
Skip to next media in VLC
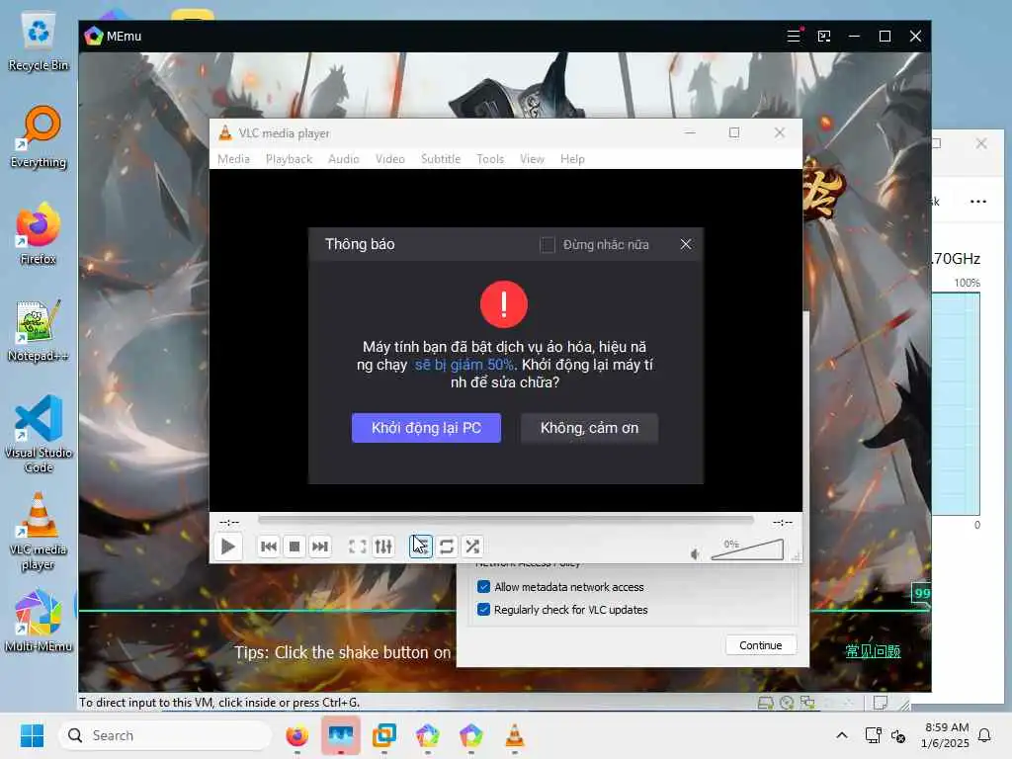320,547
